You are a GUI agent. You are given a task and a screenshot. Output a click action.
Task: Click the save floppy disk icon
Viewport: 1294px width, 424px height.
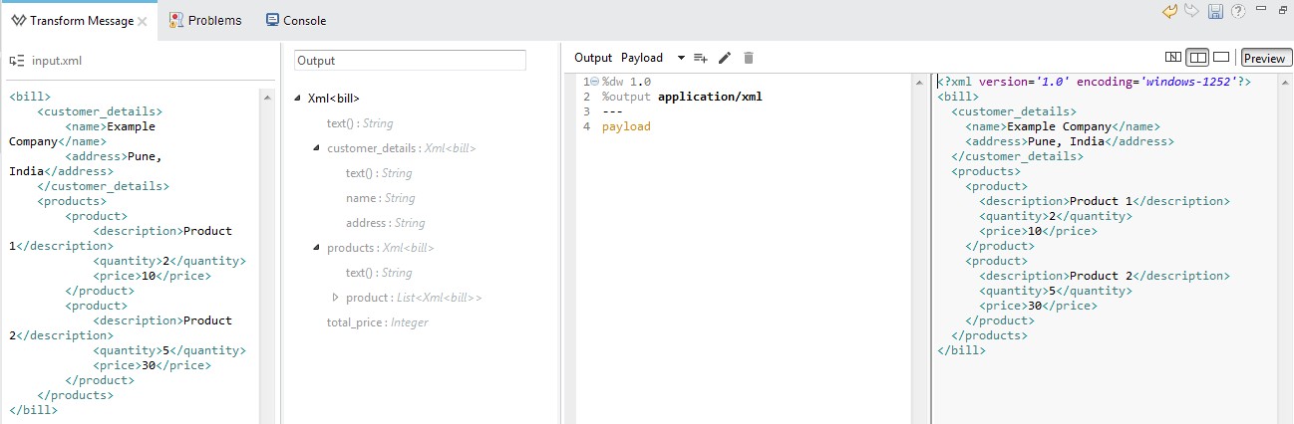click(x=1215, y=11)
